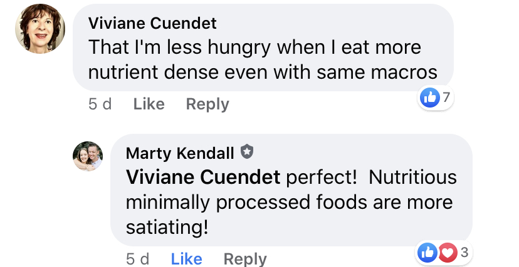Open the timestamp of Viviane's comment
Image resolution: width=519 pixels, height=267 pixels.
(100, 104)
